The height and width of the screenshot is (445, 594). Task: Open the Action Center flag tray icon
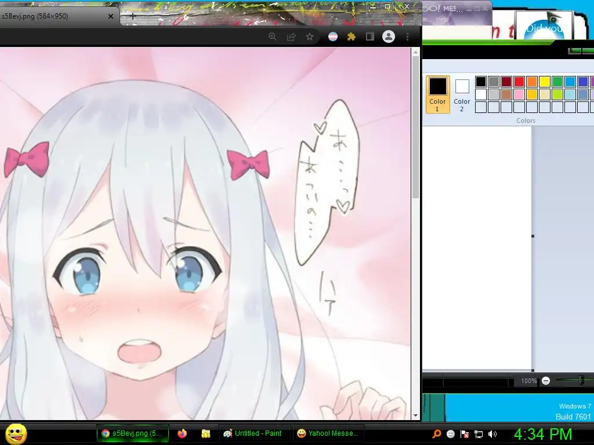point(465,434)
